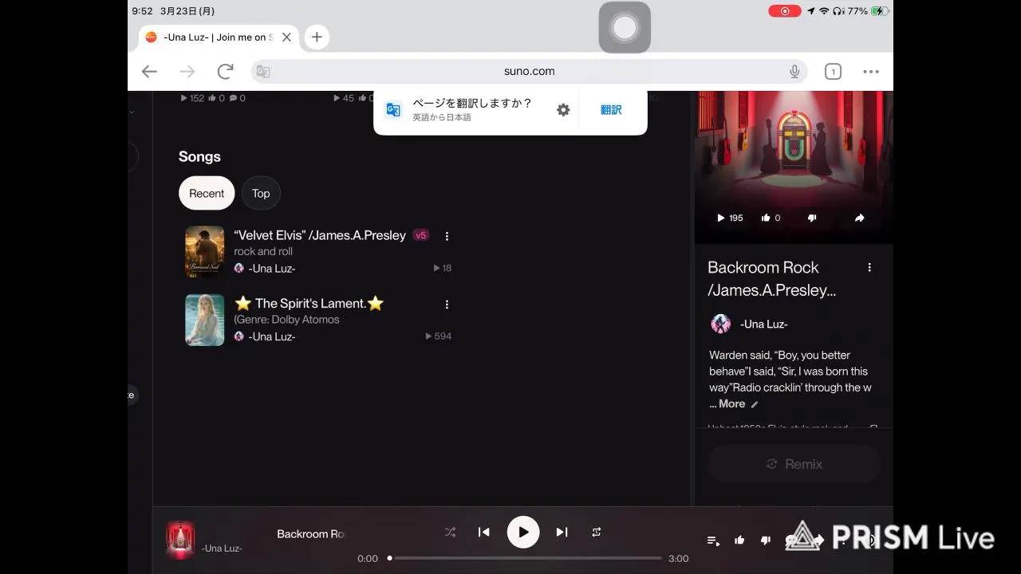Share Backroom Rock from the side panel
The height and width of the screenshot is (574, 1021).
(859, 218)
